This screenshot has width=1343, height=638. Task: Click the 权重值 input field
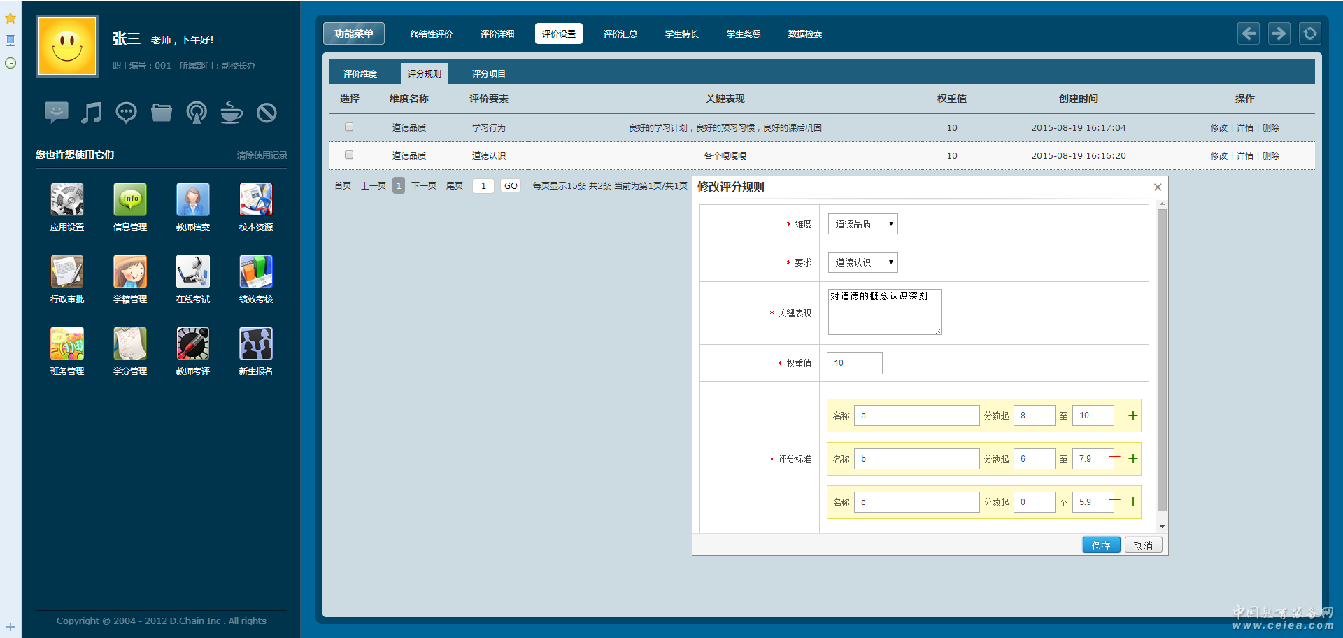854,363
